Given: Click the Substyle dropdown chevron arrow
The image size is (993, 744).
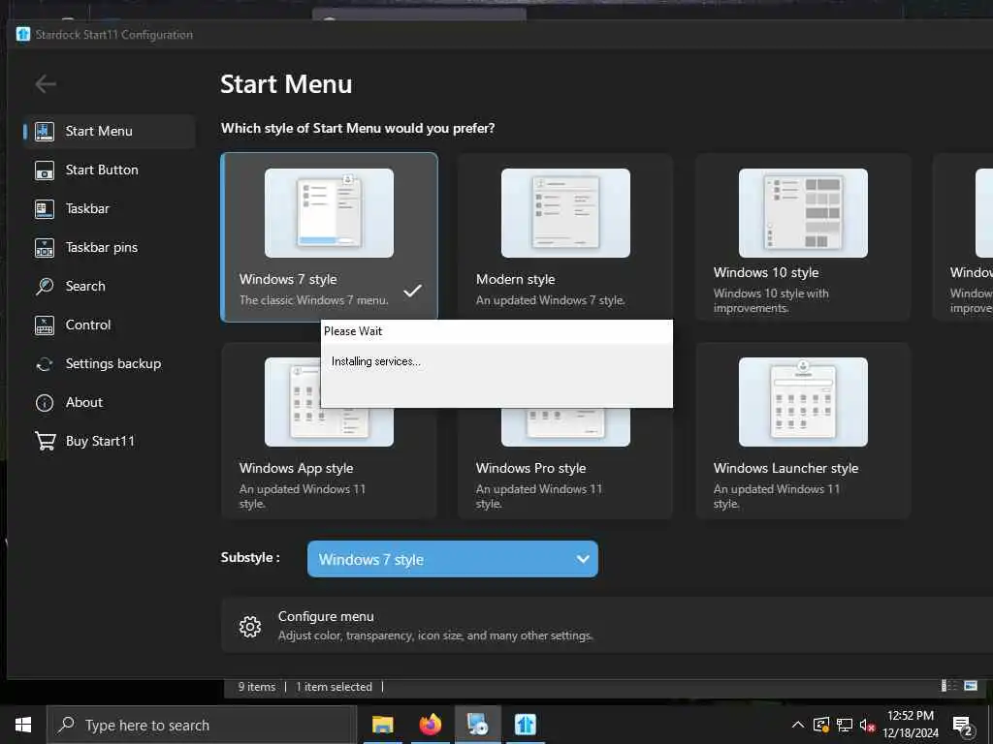Looking at the screenshot, I should (x=583, y=559).
